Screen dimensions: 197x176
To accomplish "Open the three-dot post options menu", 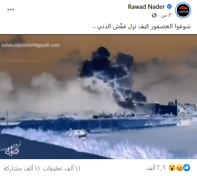I will click(x=10, y=10).
